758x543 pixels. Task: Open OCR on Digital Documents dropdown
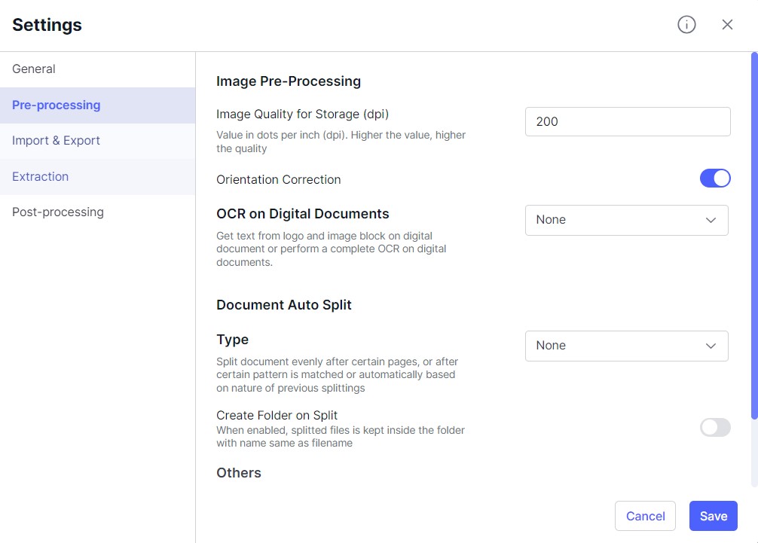pyautogui.click(x=626, y=220)
